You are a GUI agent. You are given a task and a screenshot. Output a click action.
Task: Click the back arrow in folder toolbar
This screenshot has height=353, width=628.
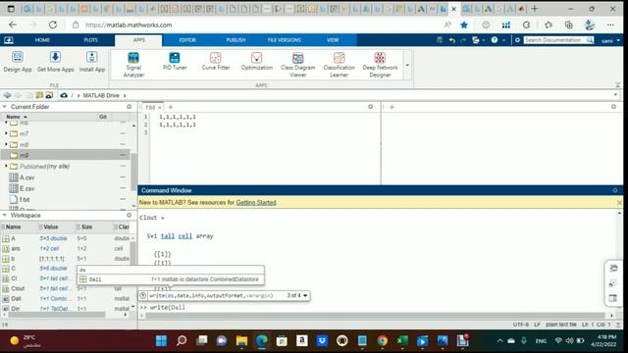tap(7, 95)
